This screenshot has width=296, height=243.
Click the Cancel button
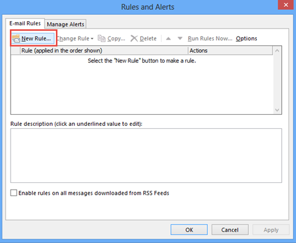click(230, 230)
